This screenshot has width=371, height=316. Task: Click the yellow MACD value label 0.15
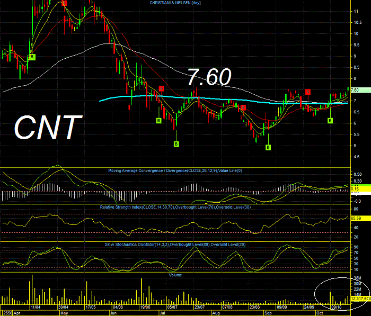[360, 189]
